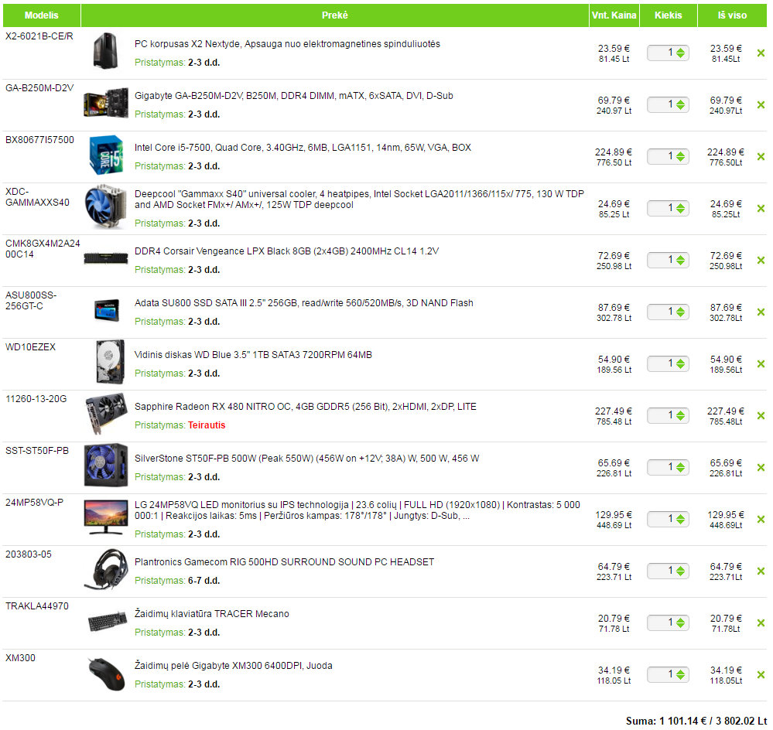Open SilverStone ST50F-PB 500W product title
This screenshot has height=730, width=773.
tap(306, 458)
